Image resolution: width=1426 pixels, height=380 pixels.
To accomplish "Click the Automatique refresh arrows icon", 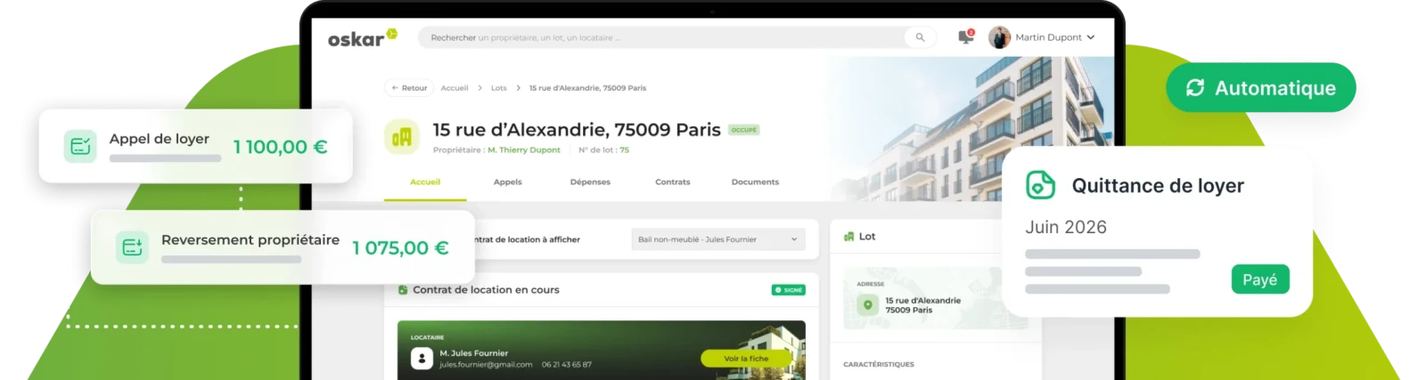I will 1195,87.
